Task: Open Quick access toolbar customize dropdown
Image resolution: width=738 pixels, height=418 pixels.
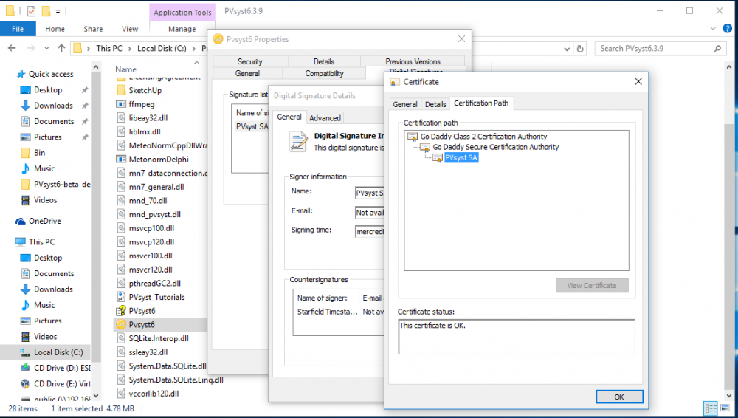Action: click(x=58, y=11)
